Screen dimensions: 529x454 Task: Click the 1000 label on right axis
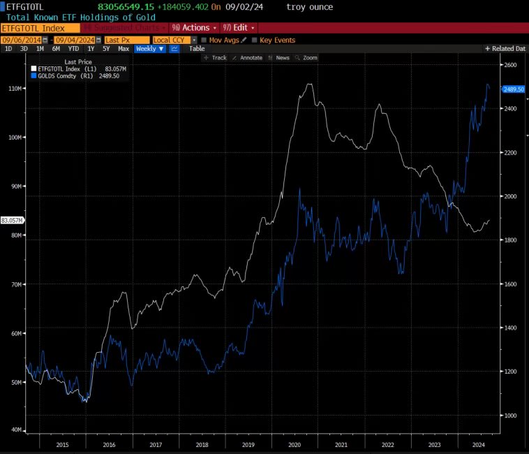coord(510,416)
